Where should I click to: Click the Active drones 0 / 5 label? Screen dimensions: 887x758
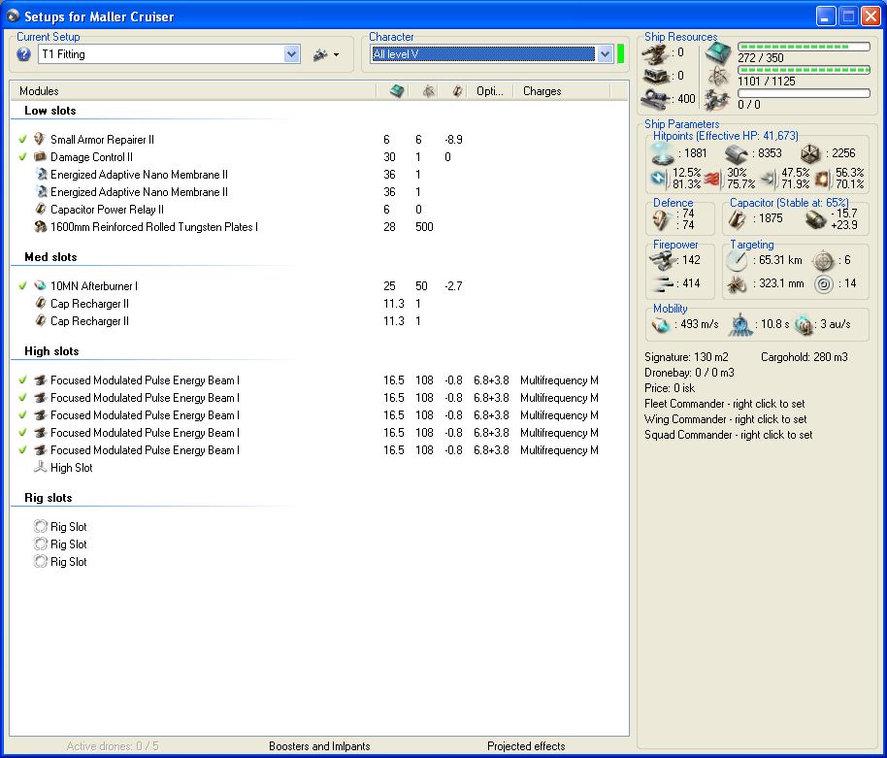coord(113,746)
